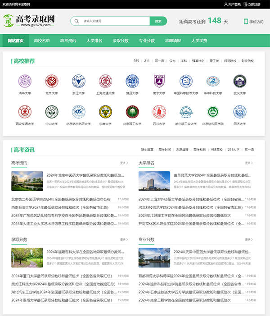Click the 立即注册 register icon
270x316 pixels.
coord(245,4)
